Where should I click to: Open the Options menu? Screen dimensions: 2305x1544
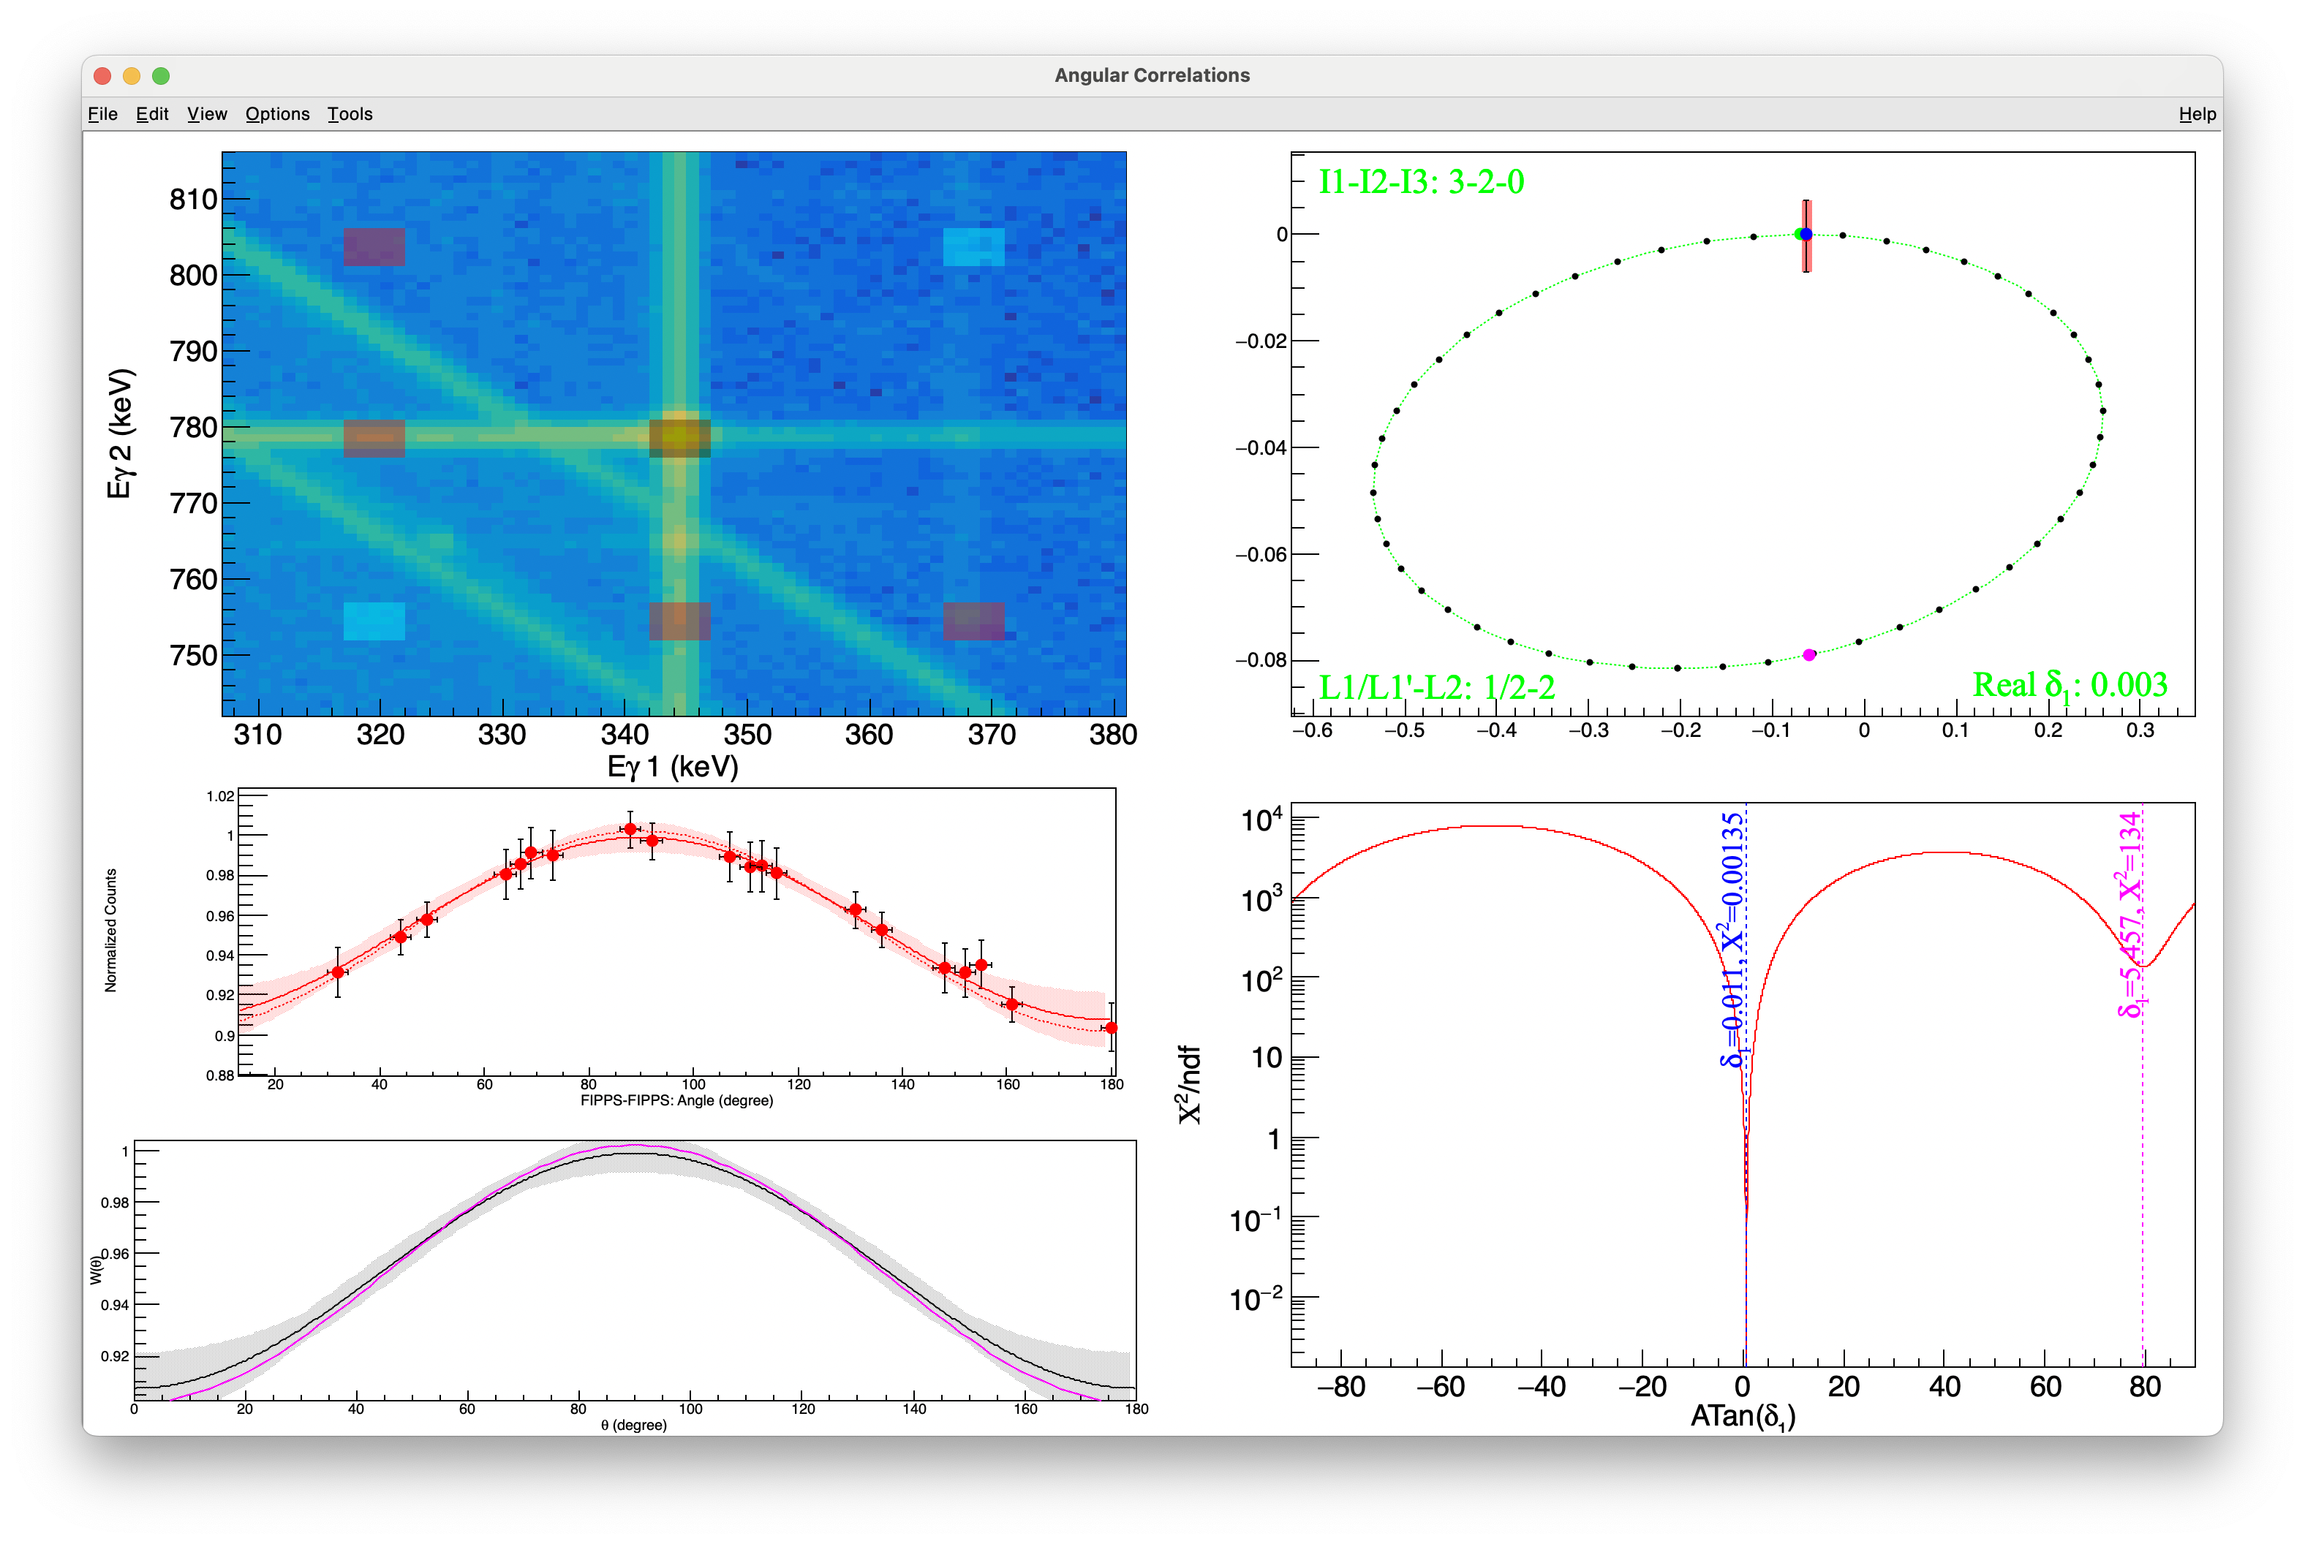277,114
